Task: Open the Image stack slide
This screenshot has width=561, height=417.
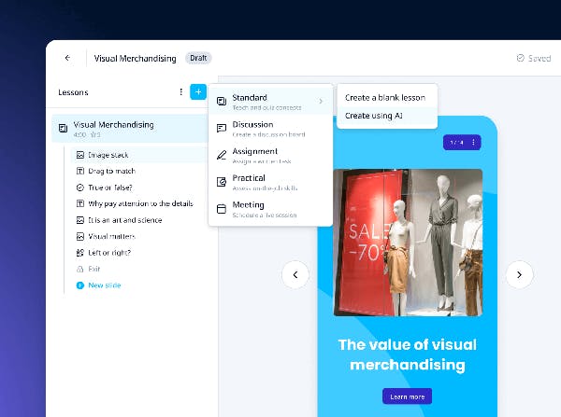Action: click(139, 155)
